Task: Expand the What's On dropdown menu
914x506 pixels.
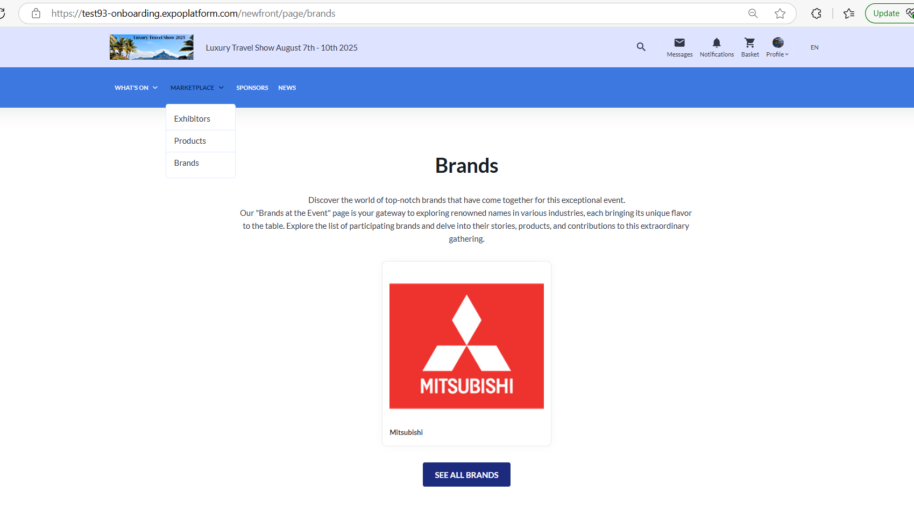Action: tap(136, 88)
